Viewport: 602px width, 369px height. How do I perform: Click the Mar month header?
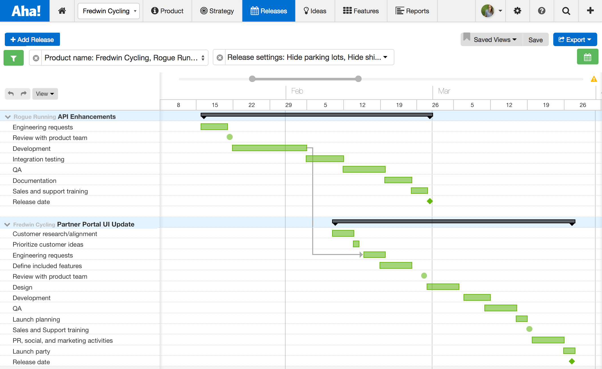click(444, 91)
